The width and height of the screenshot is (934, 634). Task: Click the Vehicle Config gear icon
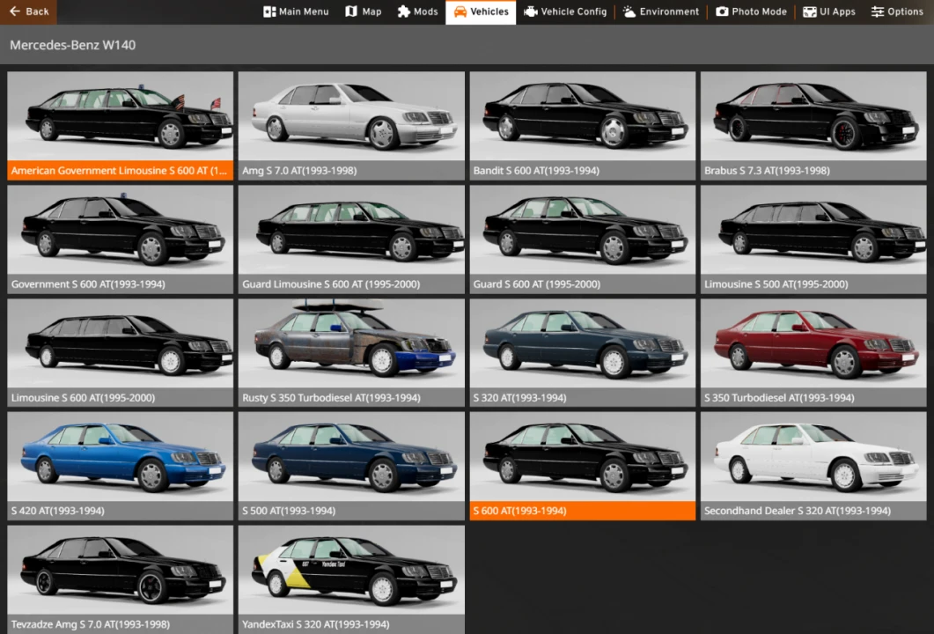(x=530, y=11)
